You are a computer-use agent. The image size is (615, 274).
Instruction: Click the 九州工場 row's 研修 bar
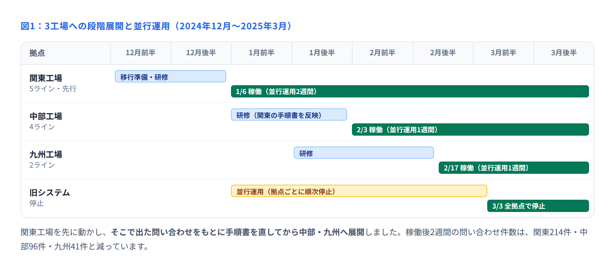364,153
